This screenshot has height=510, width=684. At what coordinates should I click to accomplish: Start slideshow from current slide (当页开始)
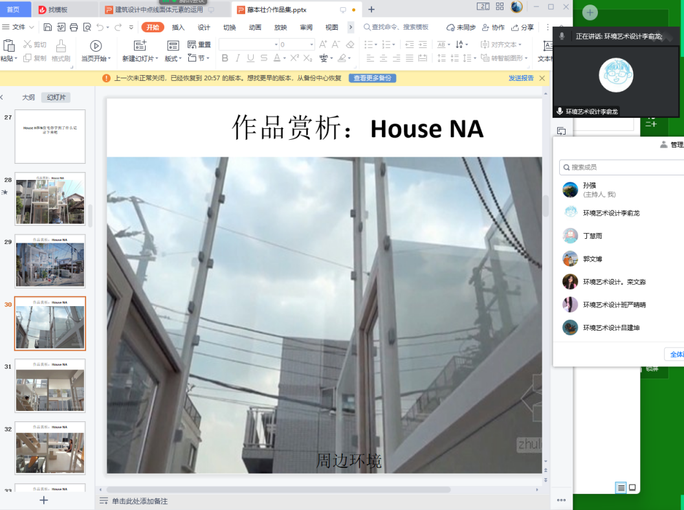pyautogui.click(x=96, y=47)
